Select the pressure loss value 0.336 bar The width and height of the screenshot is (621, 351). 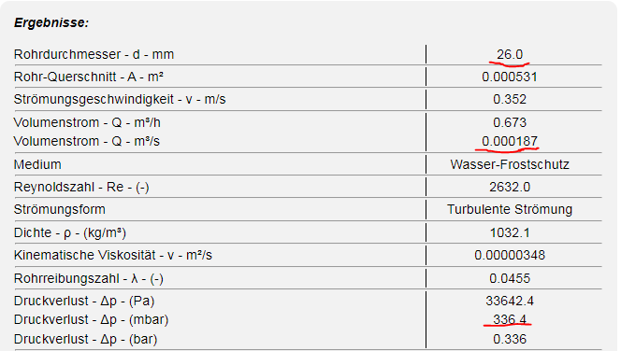pyautogui.click(x=510, y=339)
